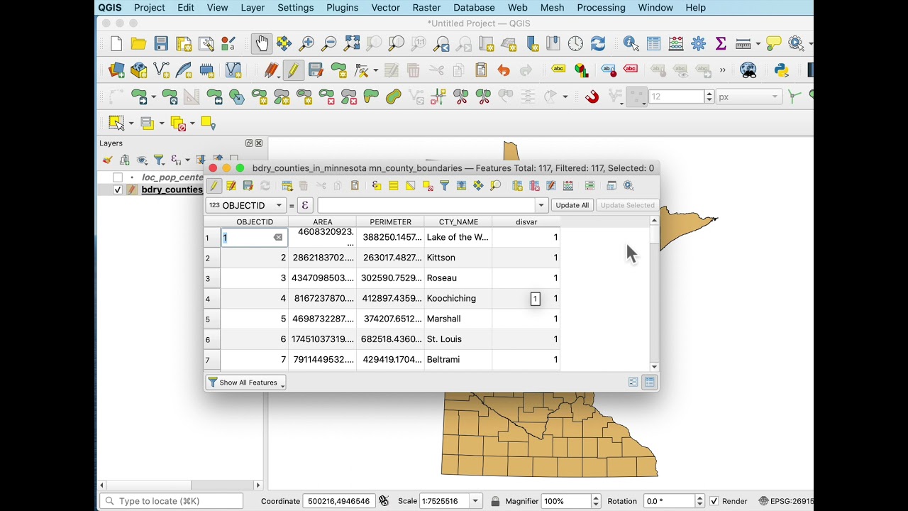The height and width of the screenshot is (511, 908).
Task: Toggle the Render checkbox in status bar
Action: pos(714,501)
